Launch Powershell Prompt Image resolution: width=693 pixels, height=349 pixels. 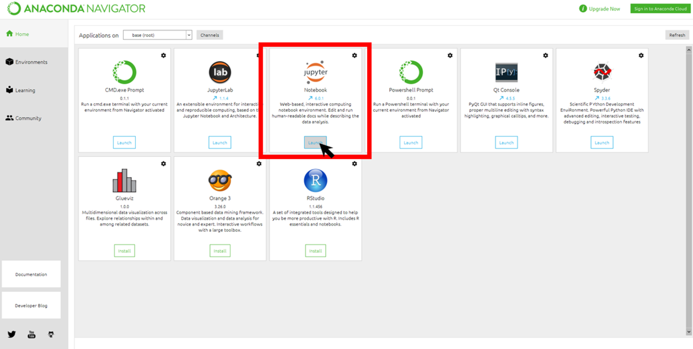[411, 142]
